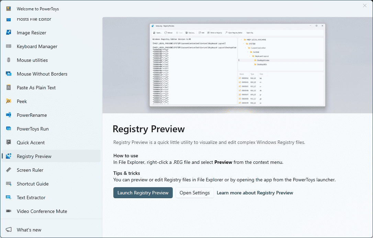Open the PowerRename page
373x238 pixels.
coord(51,115)
